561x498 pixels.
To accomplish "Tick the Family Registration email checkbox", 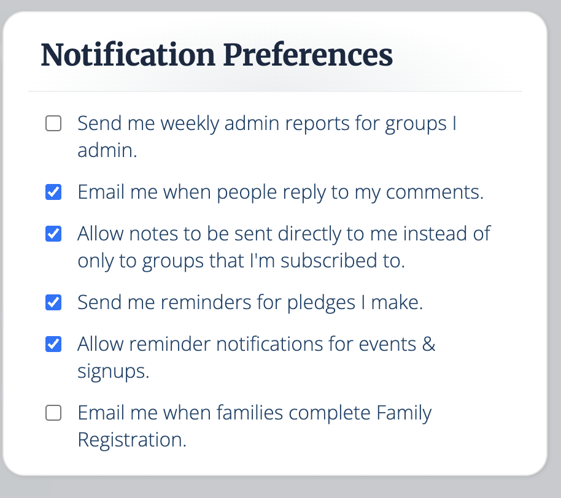I will [54, 413].
